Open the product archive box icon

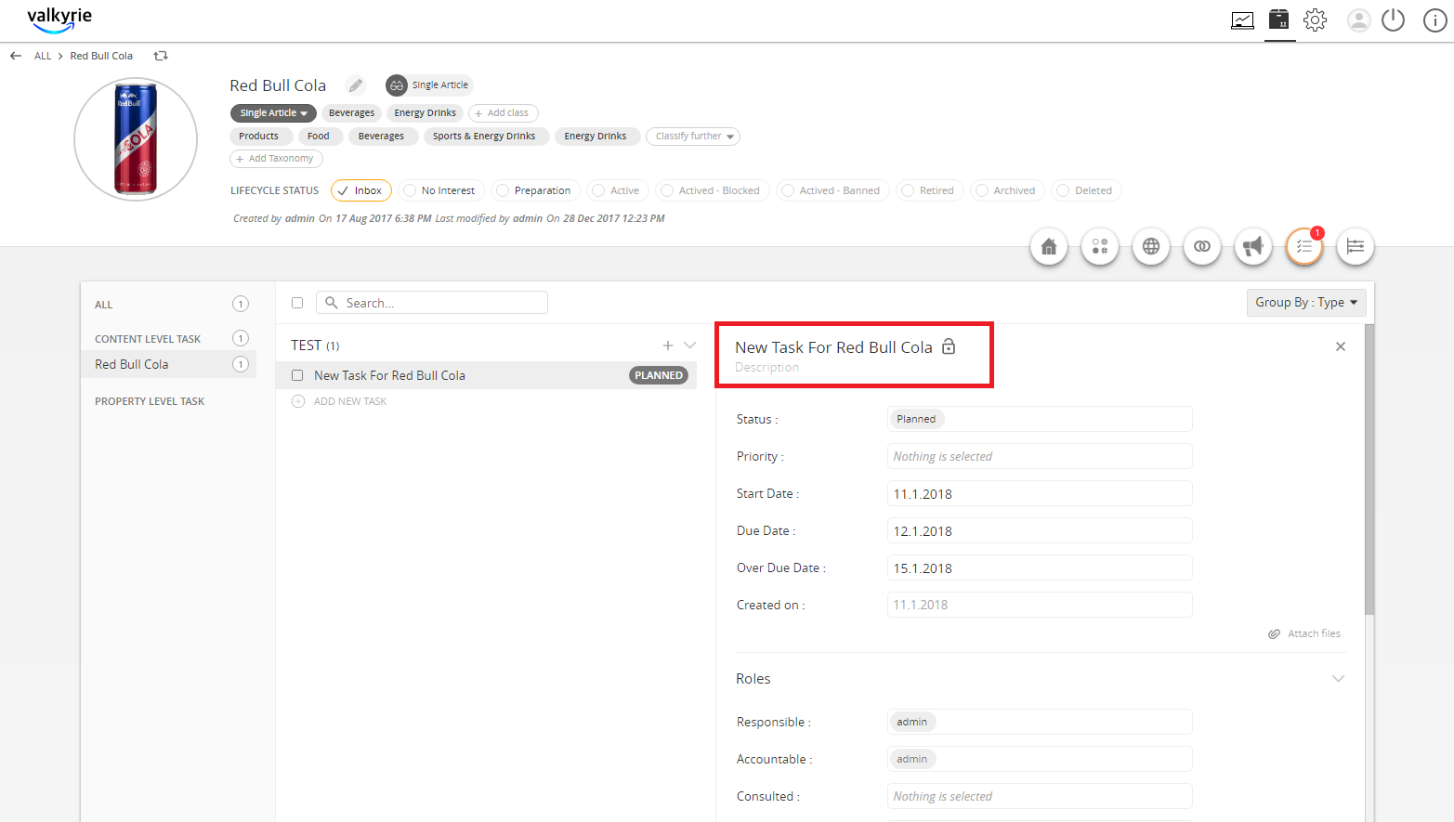1279,20
